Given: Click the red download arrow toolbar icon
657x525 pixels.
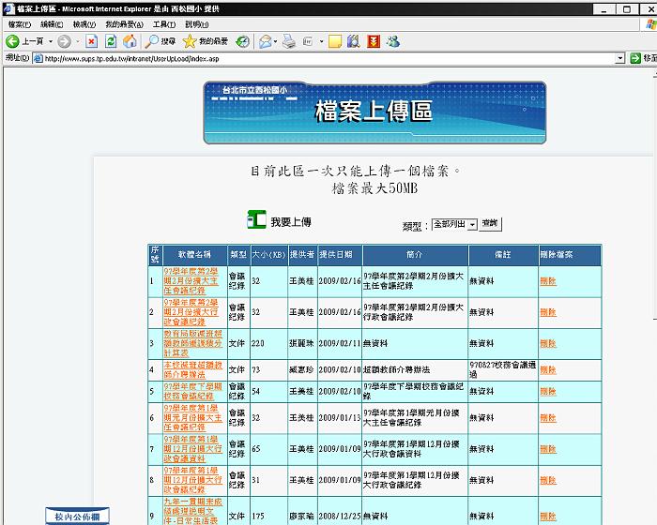Looking at the screenshot, I should click(373, 41).
